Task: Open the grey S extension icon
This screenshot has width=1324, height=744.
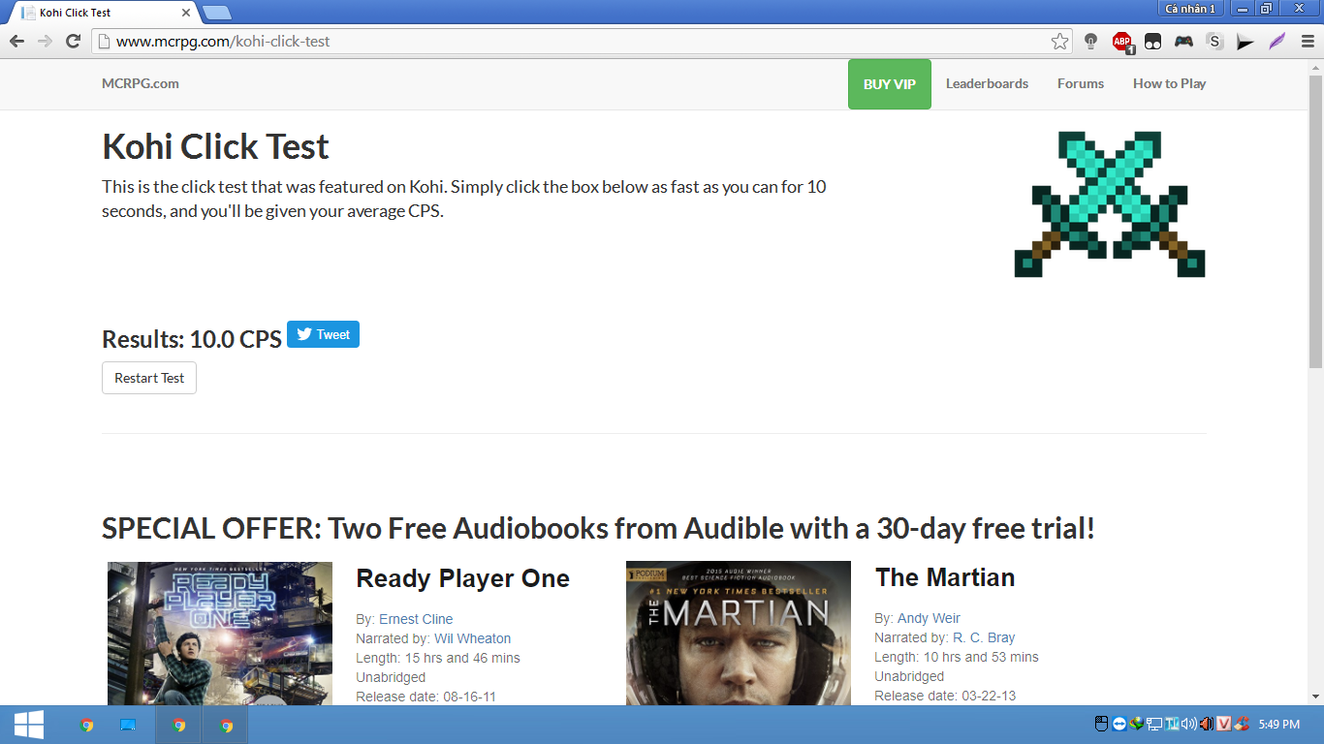Action: pos(1214,42)
